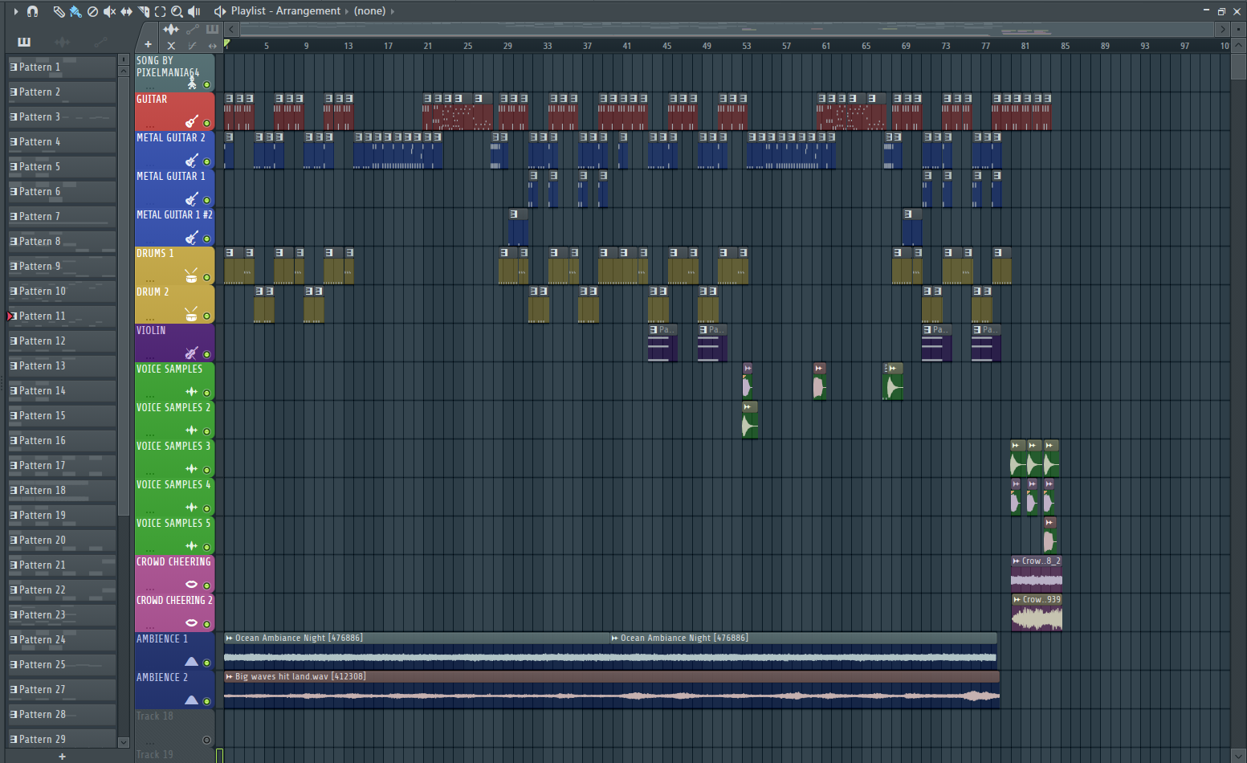The height and width of the screenshot is (763, 1247).
Task: Mute the DRUMS 1 track
Action: point(206,278)
